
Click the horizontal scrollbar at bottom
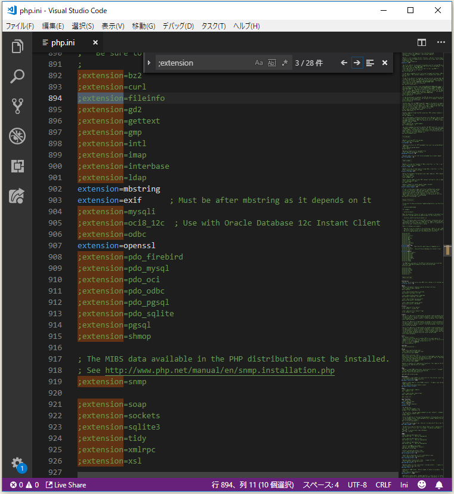tap(238, 474)
